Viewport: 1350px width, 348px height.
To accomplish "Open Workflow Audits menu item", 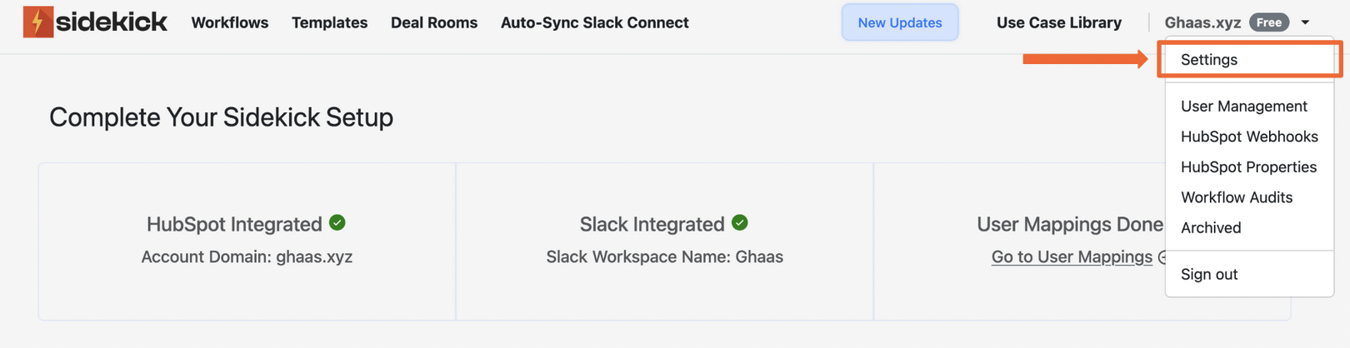I will pyautogui.click(x=1236, y=197).
